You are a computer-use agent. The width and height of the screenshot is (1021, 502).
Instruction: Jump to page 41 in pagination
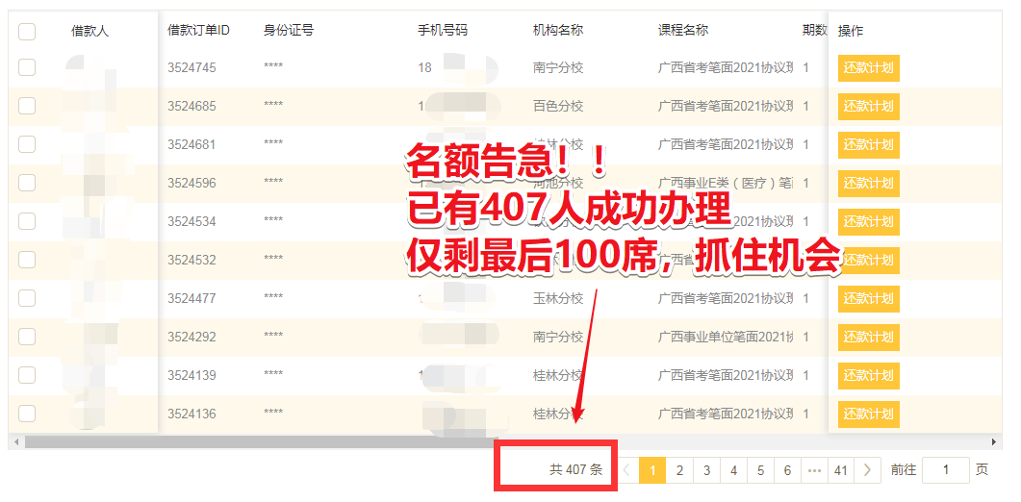(x=841, y=470)
